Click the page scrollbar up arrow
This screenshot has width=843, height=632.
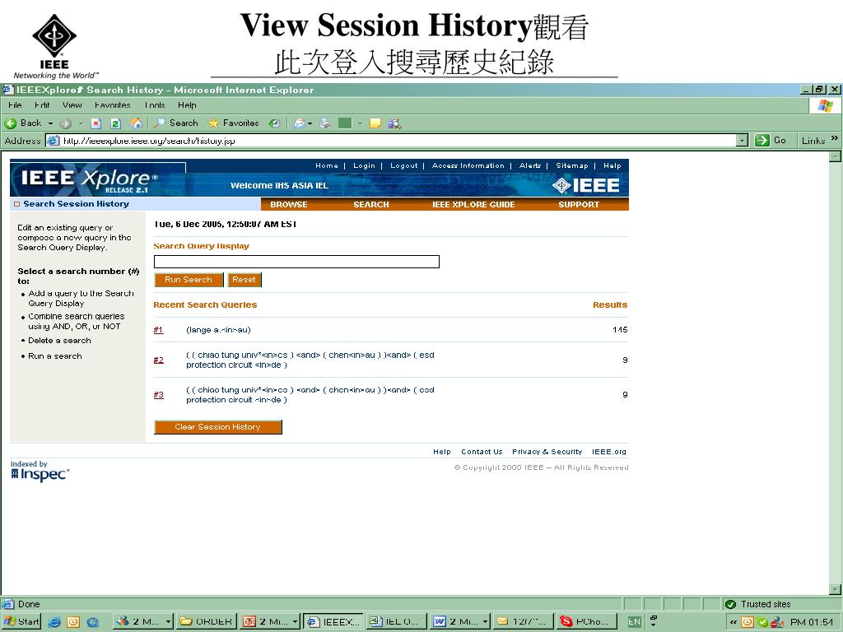(835, 156)
